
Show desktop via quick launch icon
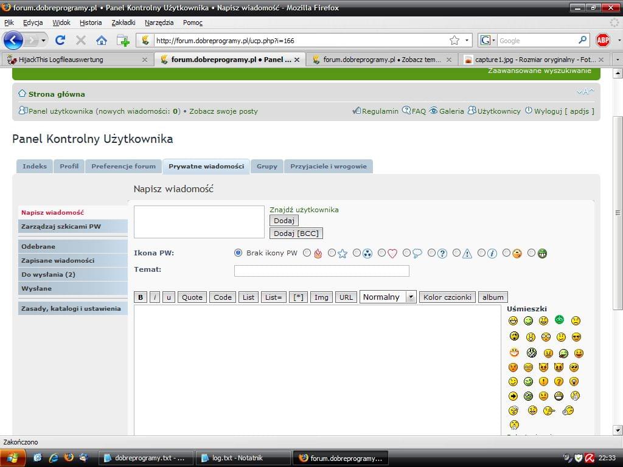(38, 458)
